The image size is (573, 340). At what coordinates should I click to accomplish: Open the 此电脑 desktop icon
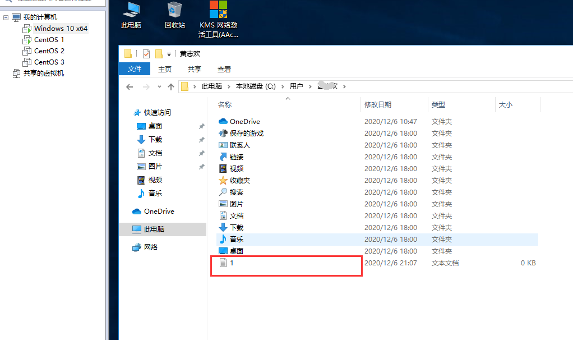click(x=131, y=15)
